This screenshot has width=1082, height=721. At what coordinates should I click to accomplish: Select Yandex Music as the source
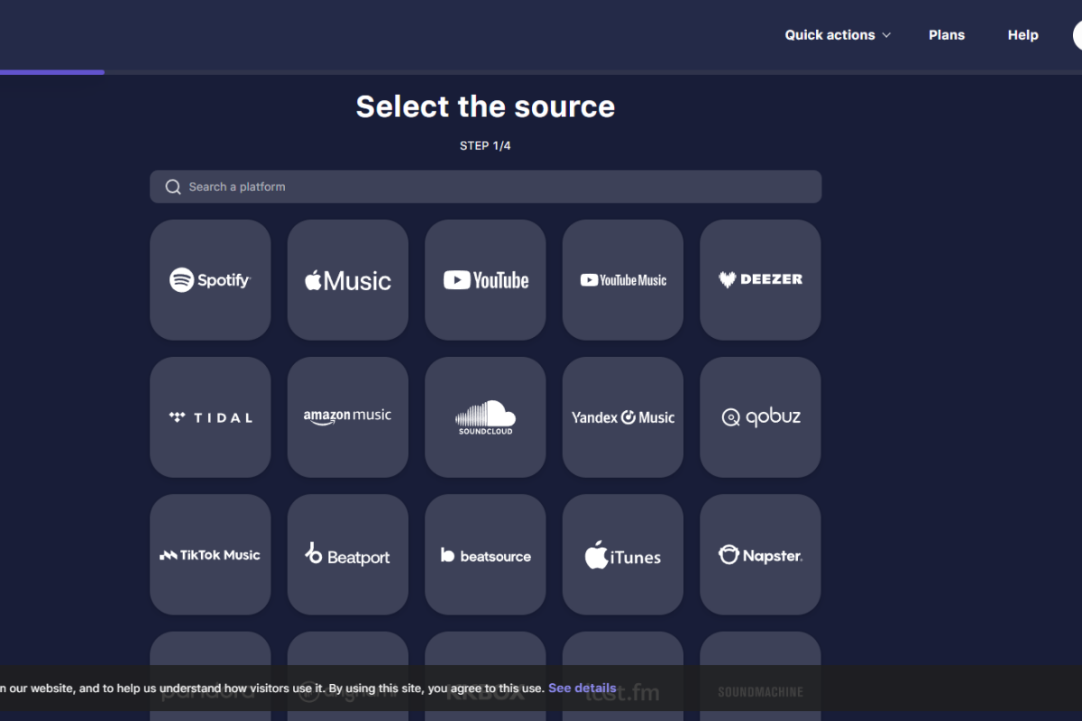(x=623, y=417)
